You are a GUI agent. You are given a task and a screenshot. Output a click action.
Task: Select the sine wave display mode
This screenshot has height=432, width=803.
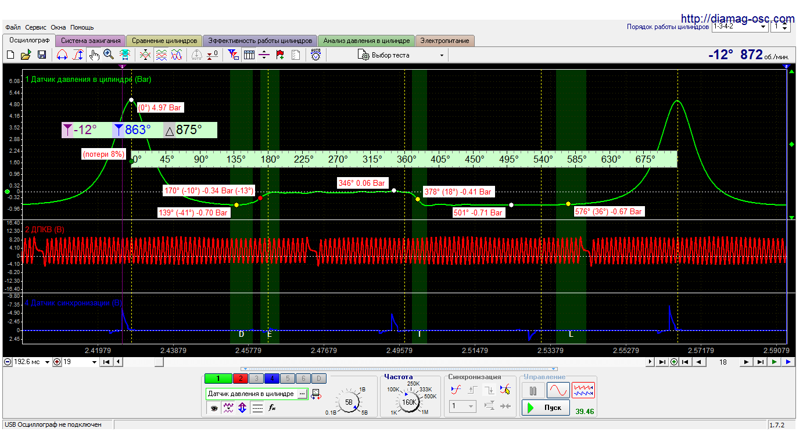pyautogui.click(x=558, y=391)
